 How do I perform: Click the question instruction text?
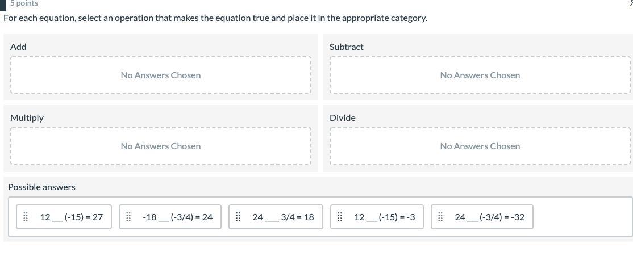[x=215, y=18]
